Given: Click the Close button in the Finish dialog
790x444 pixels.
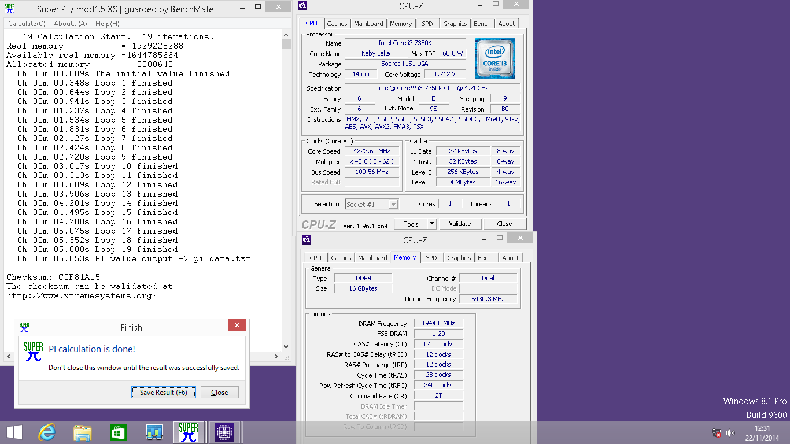Looking at the screenshot, I should point(219,393).
